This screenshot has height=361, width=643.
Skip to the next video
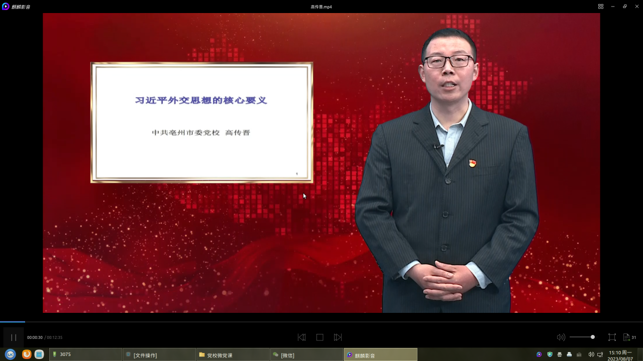(x=338, y=337)
